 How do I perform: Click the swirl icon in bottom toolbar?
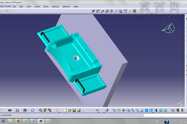pos(25,110)
